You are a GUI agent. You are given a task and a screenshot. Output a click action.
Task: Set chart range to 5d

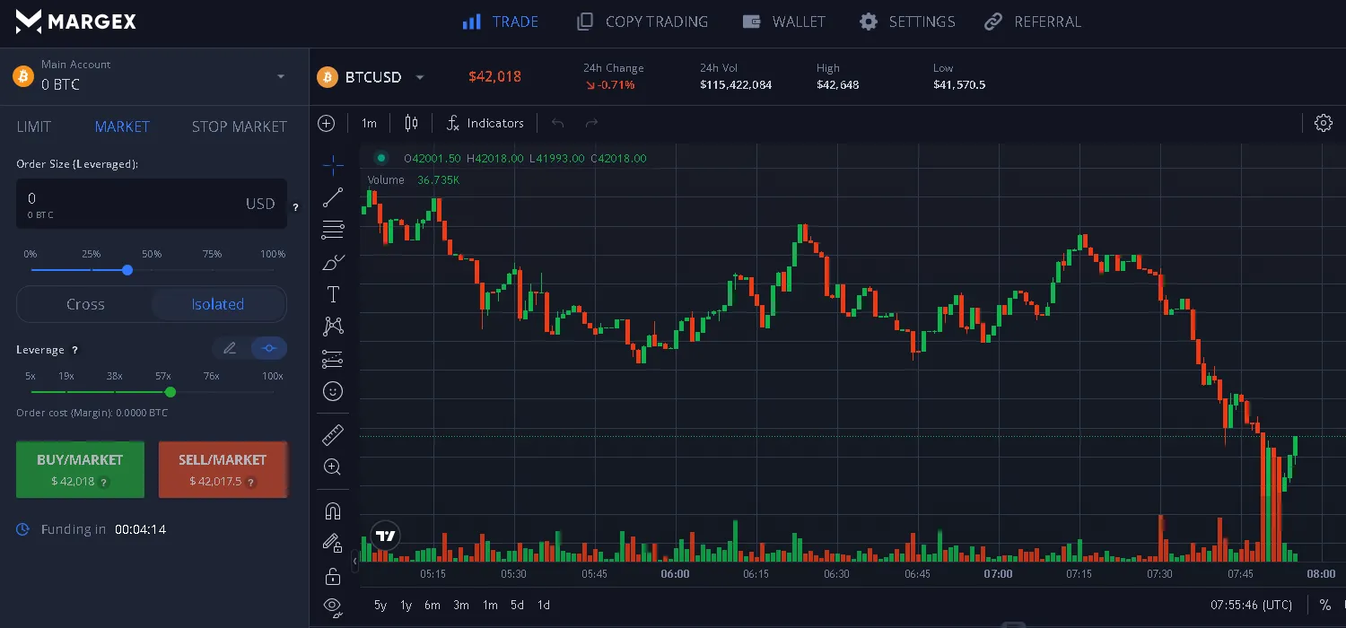[517, 606]
